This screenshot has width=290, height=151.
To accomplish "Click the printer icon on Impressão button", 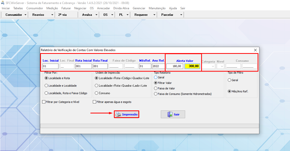I will (x=118, y=114).
